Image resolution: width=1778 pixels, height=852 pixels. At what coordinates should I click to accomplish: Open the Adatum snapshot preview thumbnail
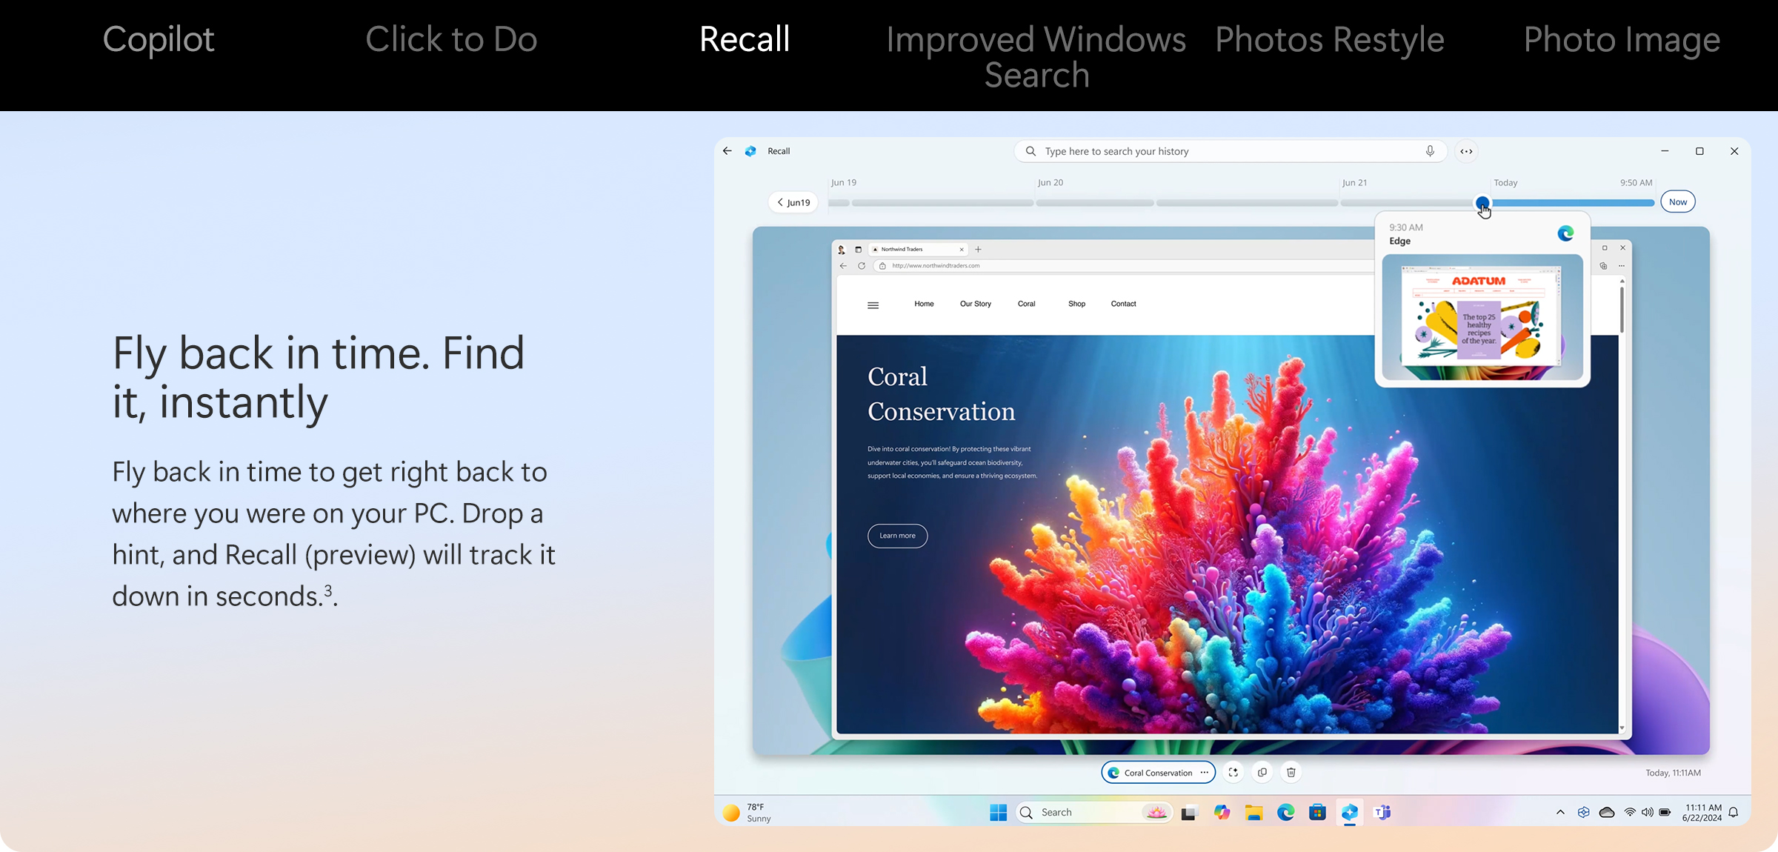(x=1482, y=317)
